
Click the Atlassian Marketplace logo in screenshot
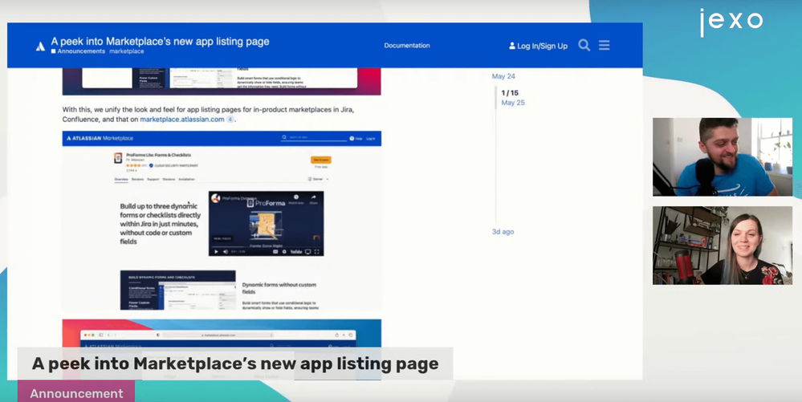click(100, 139)
